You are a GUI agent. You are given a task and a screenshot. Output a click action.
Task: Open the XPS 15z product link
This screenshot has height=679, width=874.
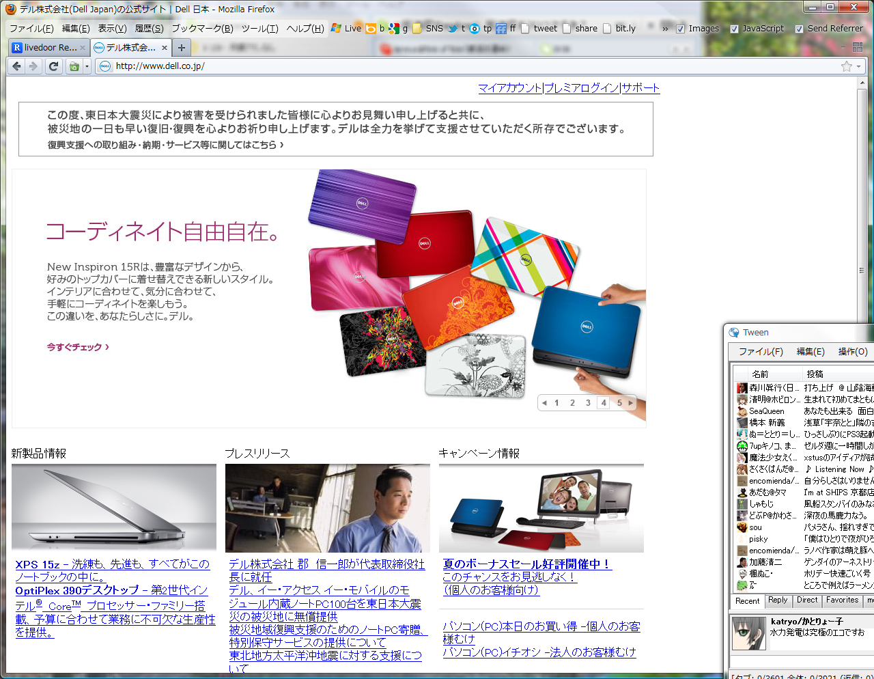pos(113,570)
